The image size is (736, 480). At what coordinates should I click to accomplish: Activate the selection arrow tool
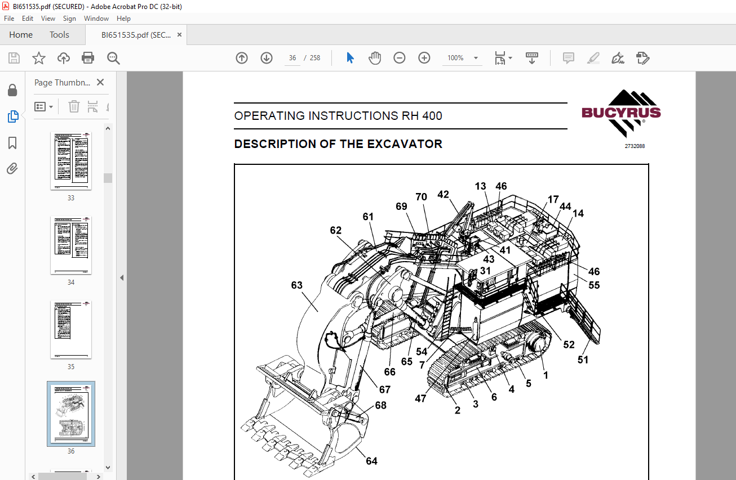tap(350, 58)
